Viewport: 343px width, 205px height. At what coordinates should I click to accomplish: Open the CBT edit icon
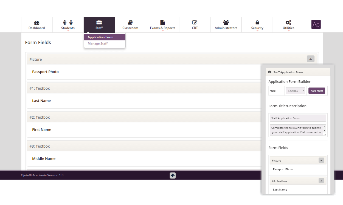click(x=195, y=23)
